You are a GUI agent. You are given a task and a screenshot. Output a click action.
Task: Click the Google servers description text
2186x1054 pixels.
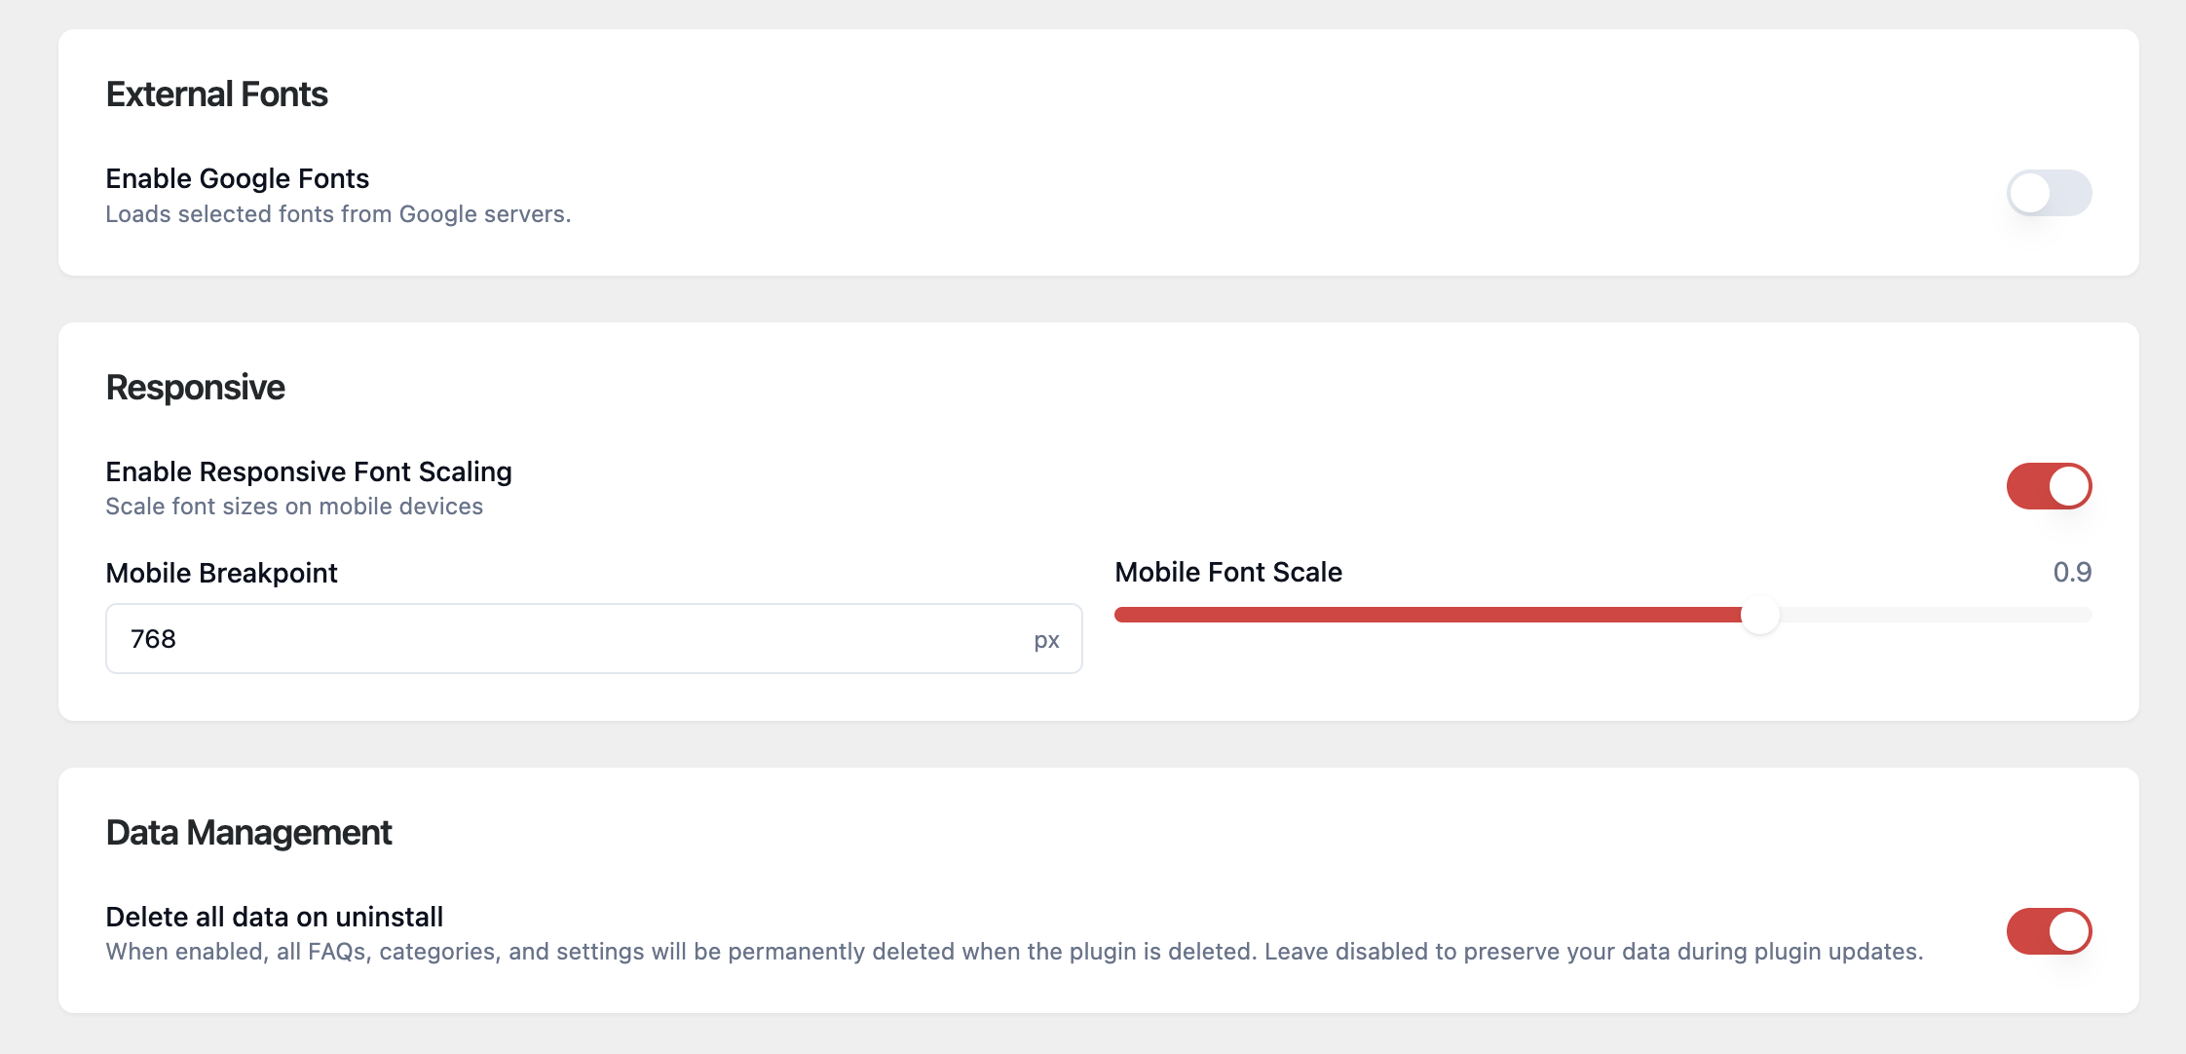click(338, 214)
